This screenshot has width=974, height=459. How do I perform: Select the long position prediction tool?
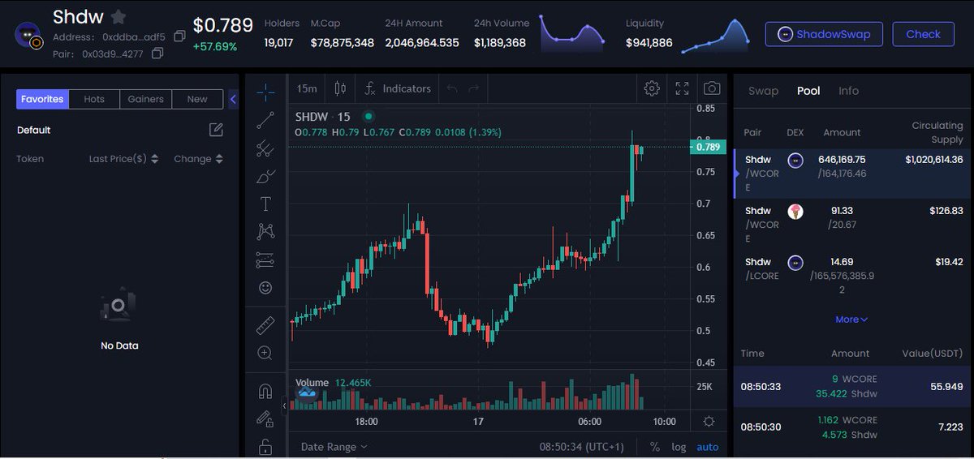pos(265,260)
